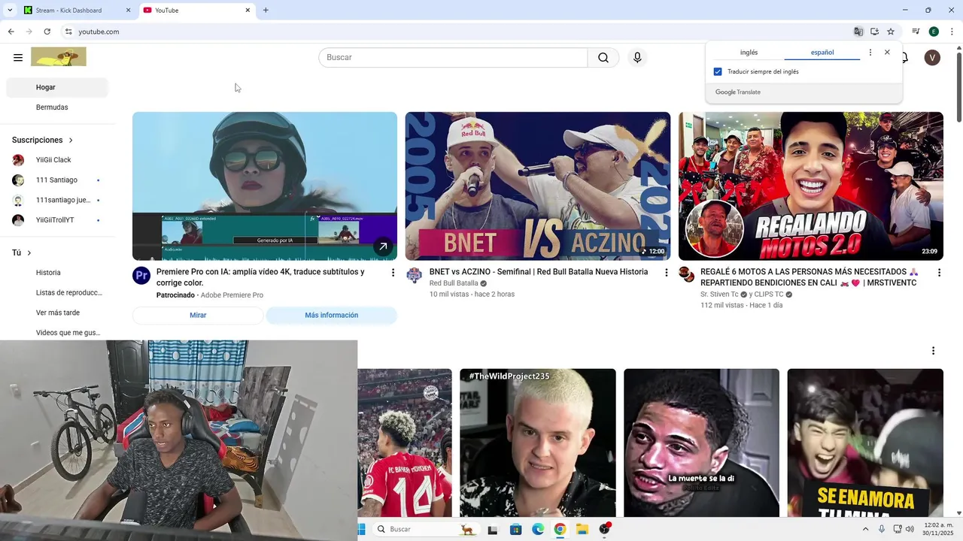Select the español translate tab
963x541 pixels.
(x=822, y=53)
